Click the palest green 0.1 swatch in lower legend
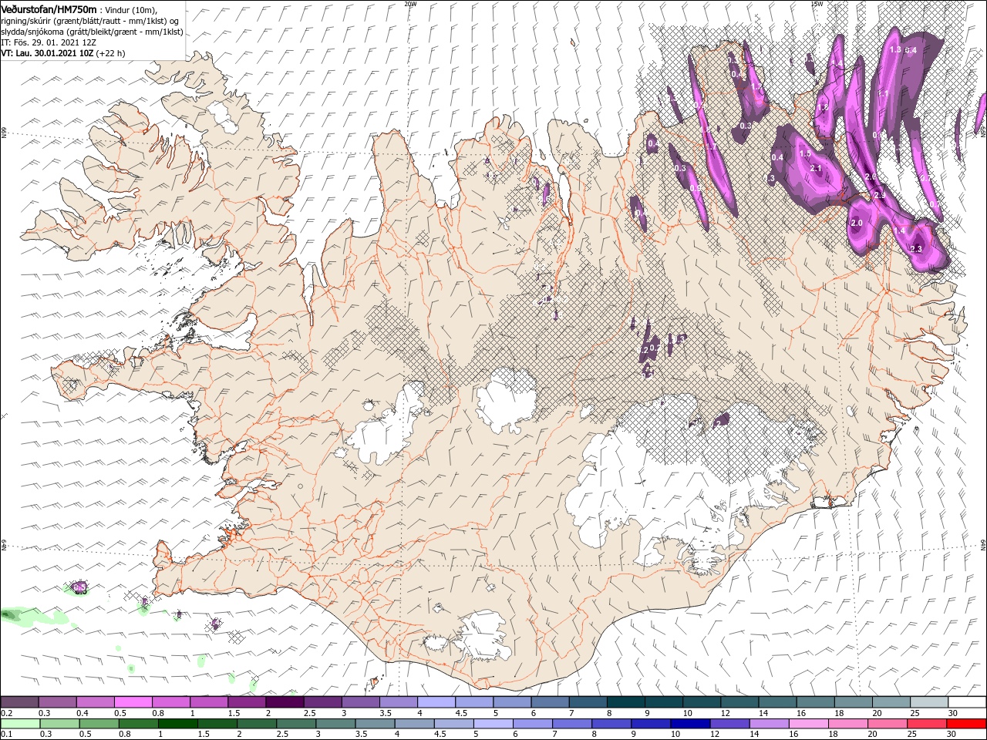987x740 pixels. [x=20, y=724]
